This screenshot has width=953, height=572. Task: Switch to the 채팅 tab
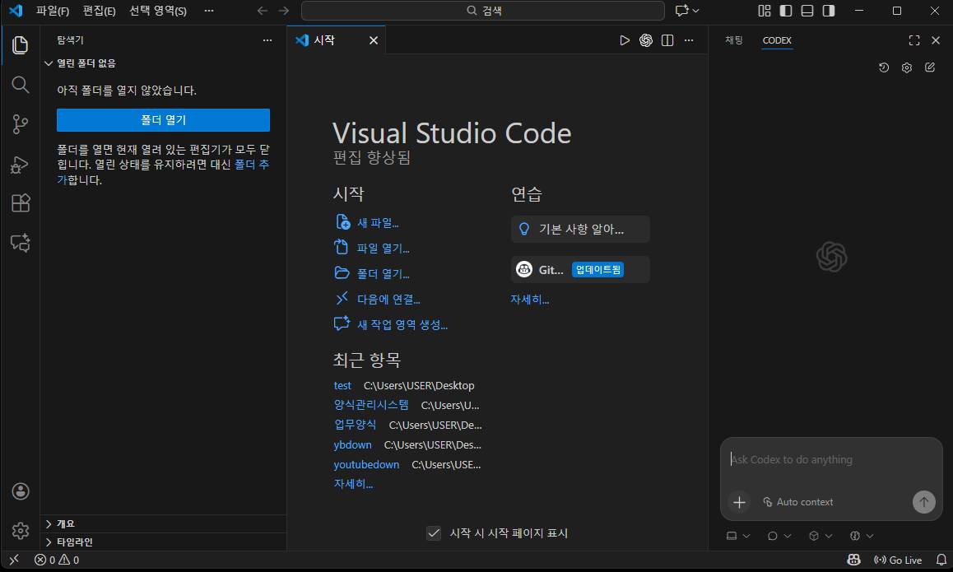click(733, 40)
